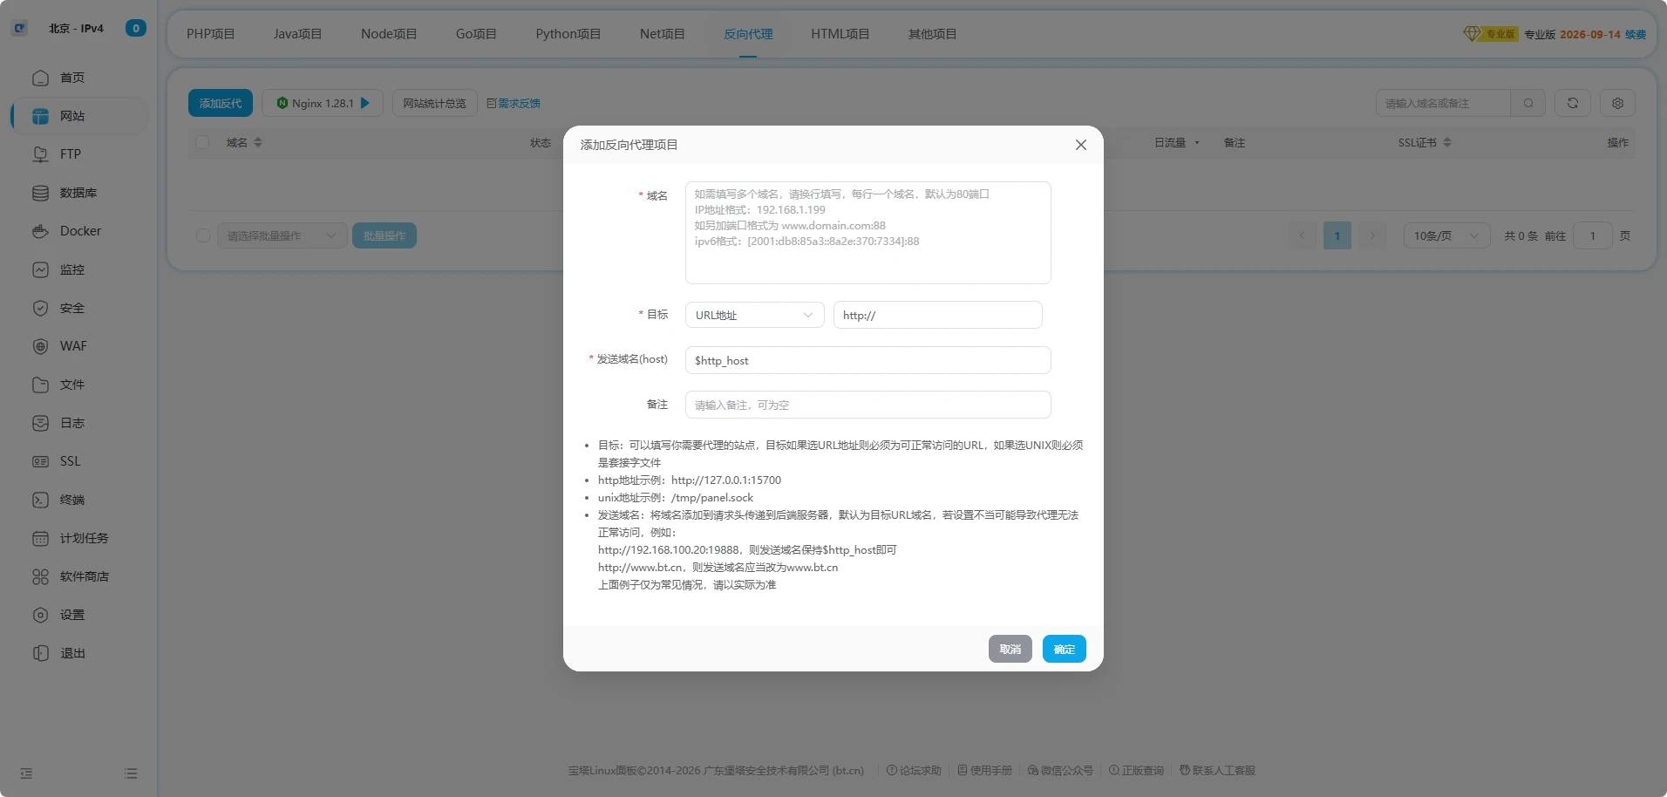The image size is (1667, 797).
Task: Click the 确定 confirm button
Action: 1064,649
